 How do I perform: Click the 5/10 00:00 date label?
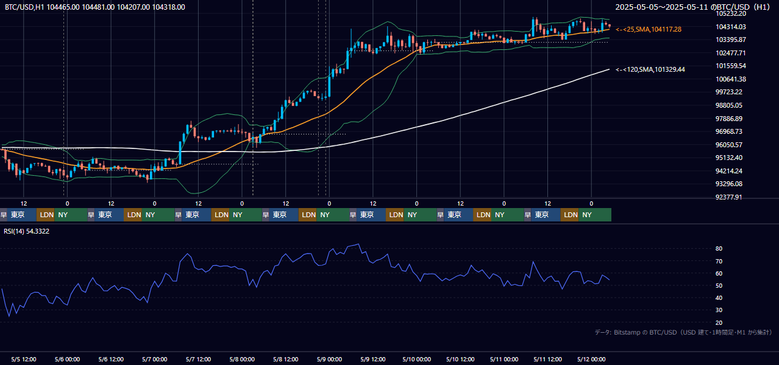pos(417,359)
